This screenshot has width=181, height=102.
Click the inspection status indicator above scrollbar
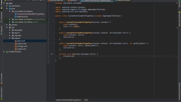pyautogui.click(x=177, y=3)
